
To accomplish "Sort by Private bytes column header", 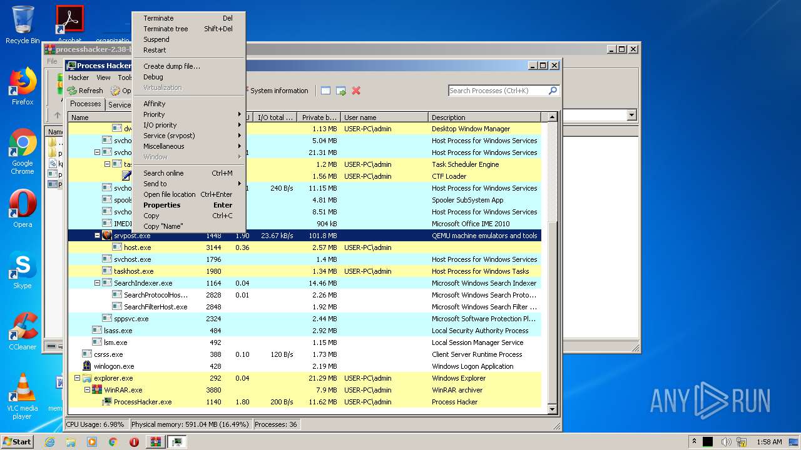I will [x=319, y=117].
